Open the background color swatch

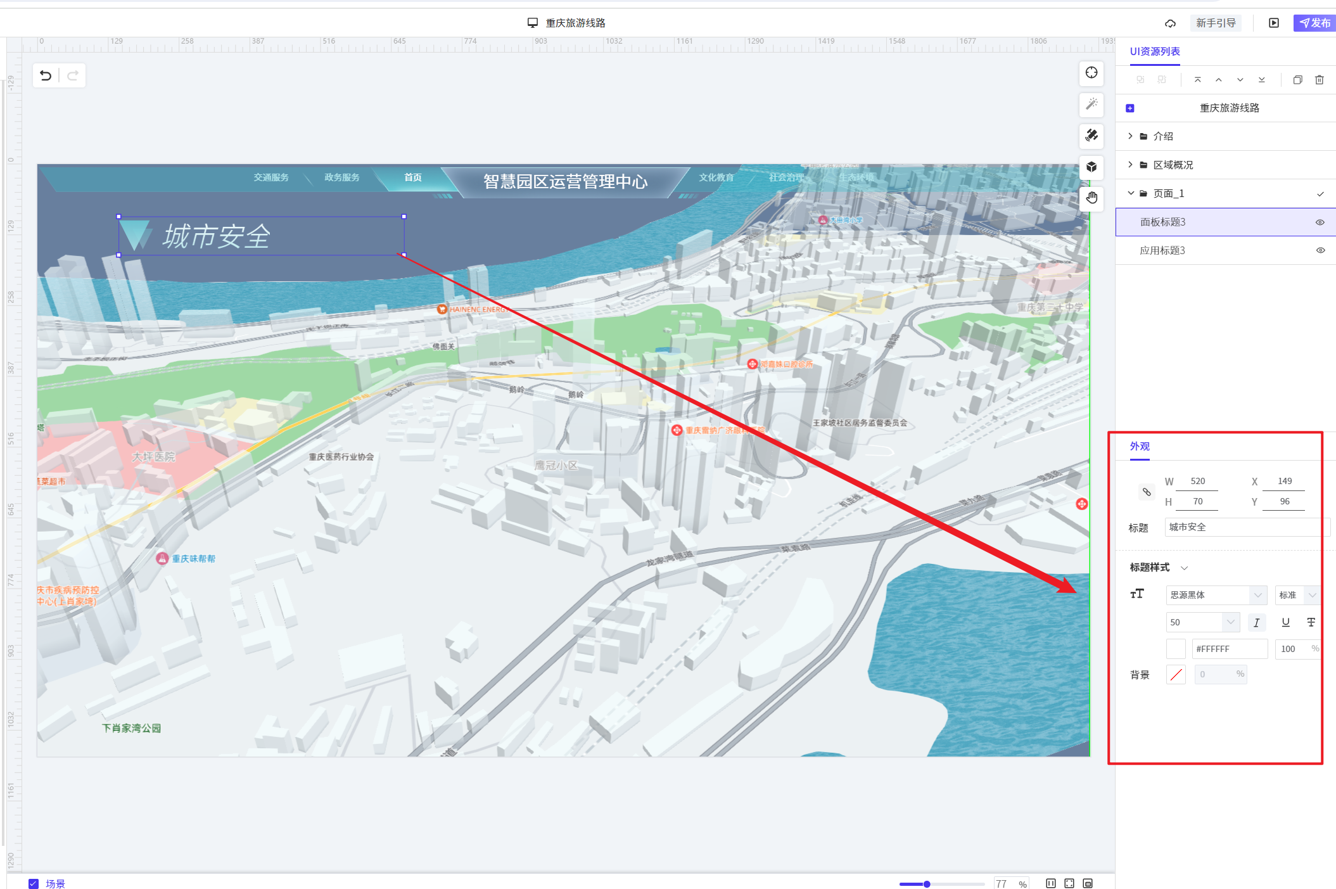click(1176, 675)
